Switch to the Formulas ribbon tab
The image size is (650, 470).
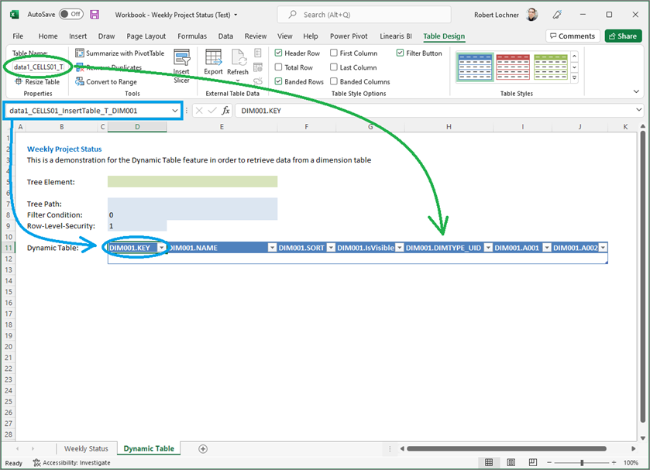coord(192,36)
